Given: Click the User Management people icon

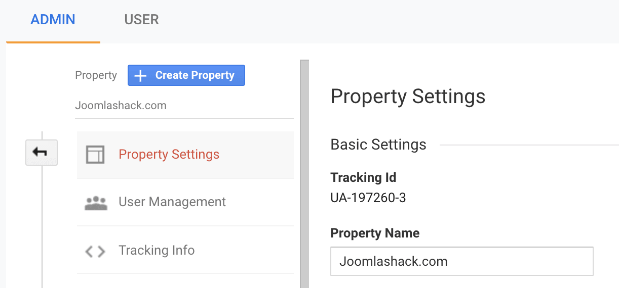Looking at the screenshot, I should click(x=96, y=203).
